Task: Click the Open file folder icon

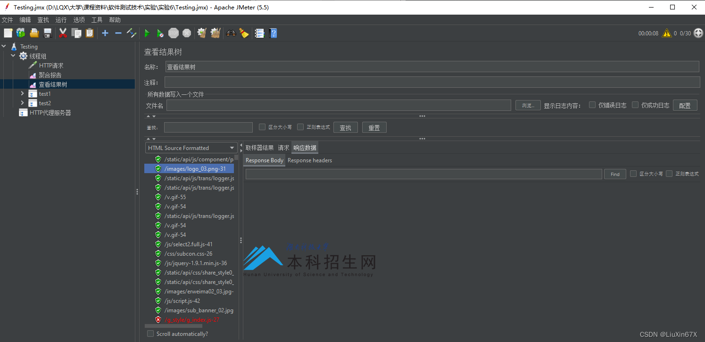Action: point(34,33)
